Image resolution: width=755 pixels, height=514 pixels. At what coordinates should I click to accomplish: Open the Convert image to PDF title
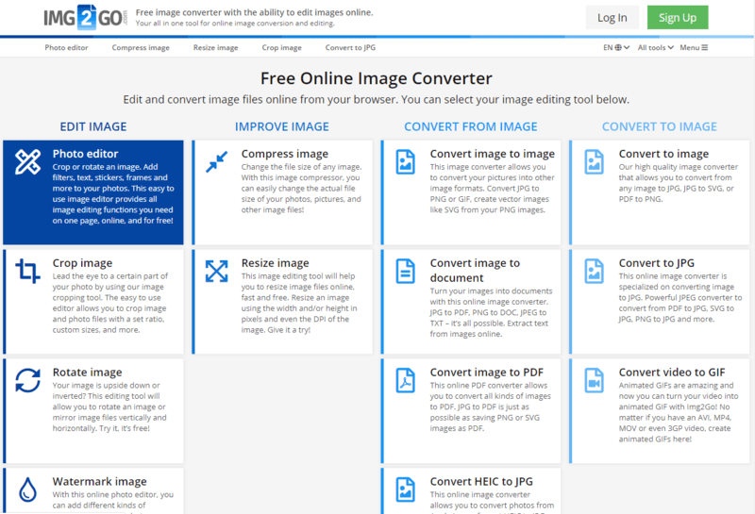click(x=486, y=372)
